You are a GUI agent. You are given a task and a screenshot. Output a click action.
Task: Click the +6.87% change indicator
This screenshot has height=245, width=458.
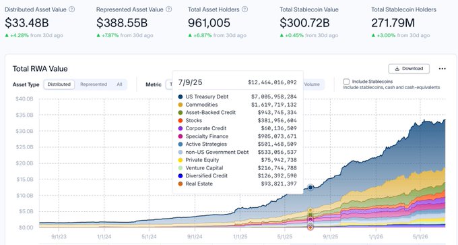tap(200, 35)
